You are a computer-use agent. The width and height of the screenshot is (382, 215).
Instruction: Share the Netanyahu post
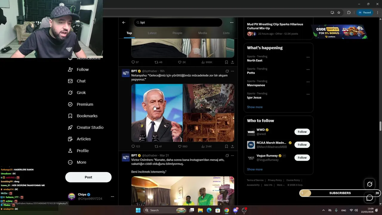tap(232, 146)
